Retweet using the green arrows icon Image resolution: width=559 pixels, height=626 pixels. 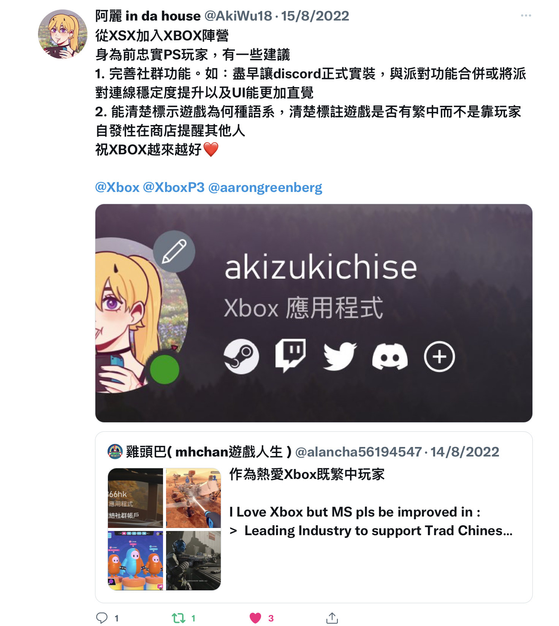[x=179, y=618]
